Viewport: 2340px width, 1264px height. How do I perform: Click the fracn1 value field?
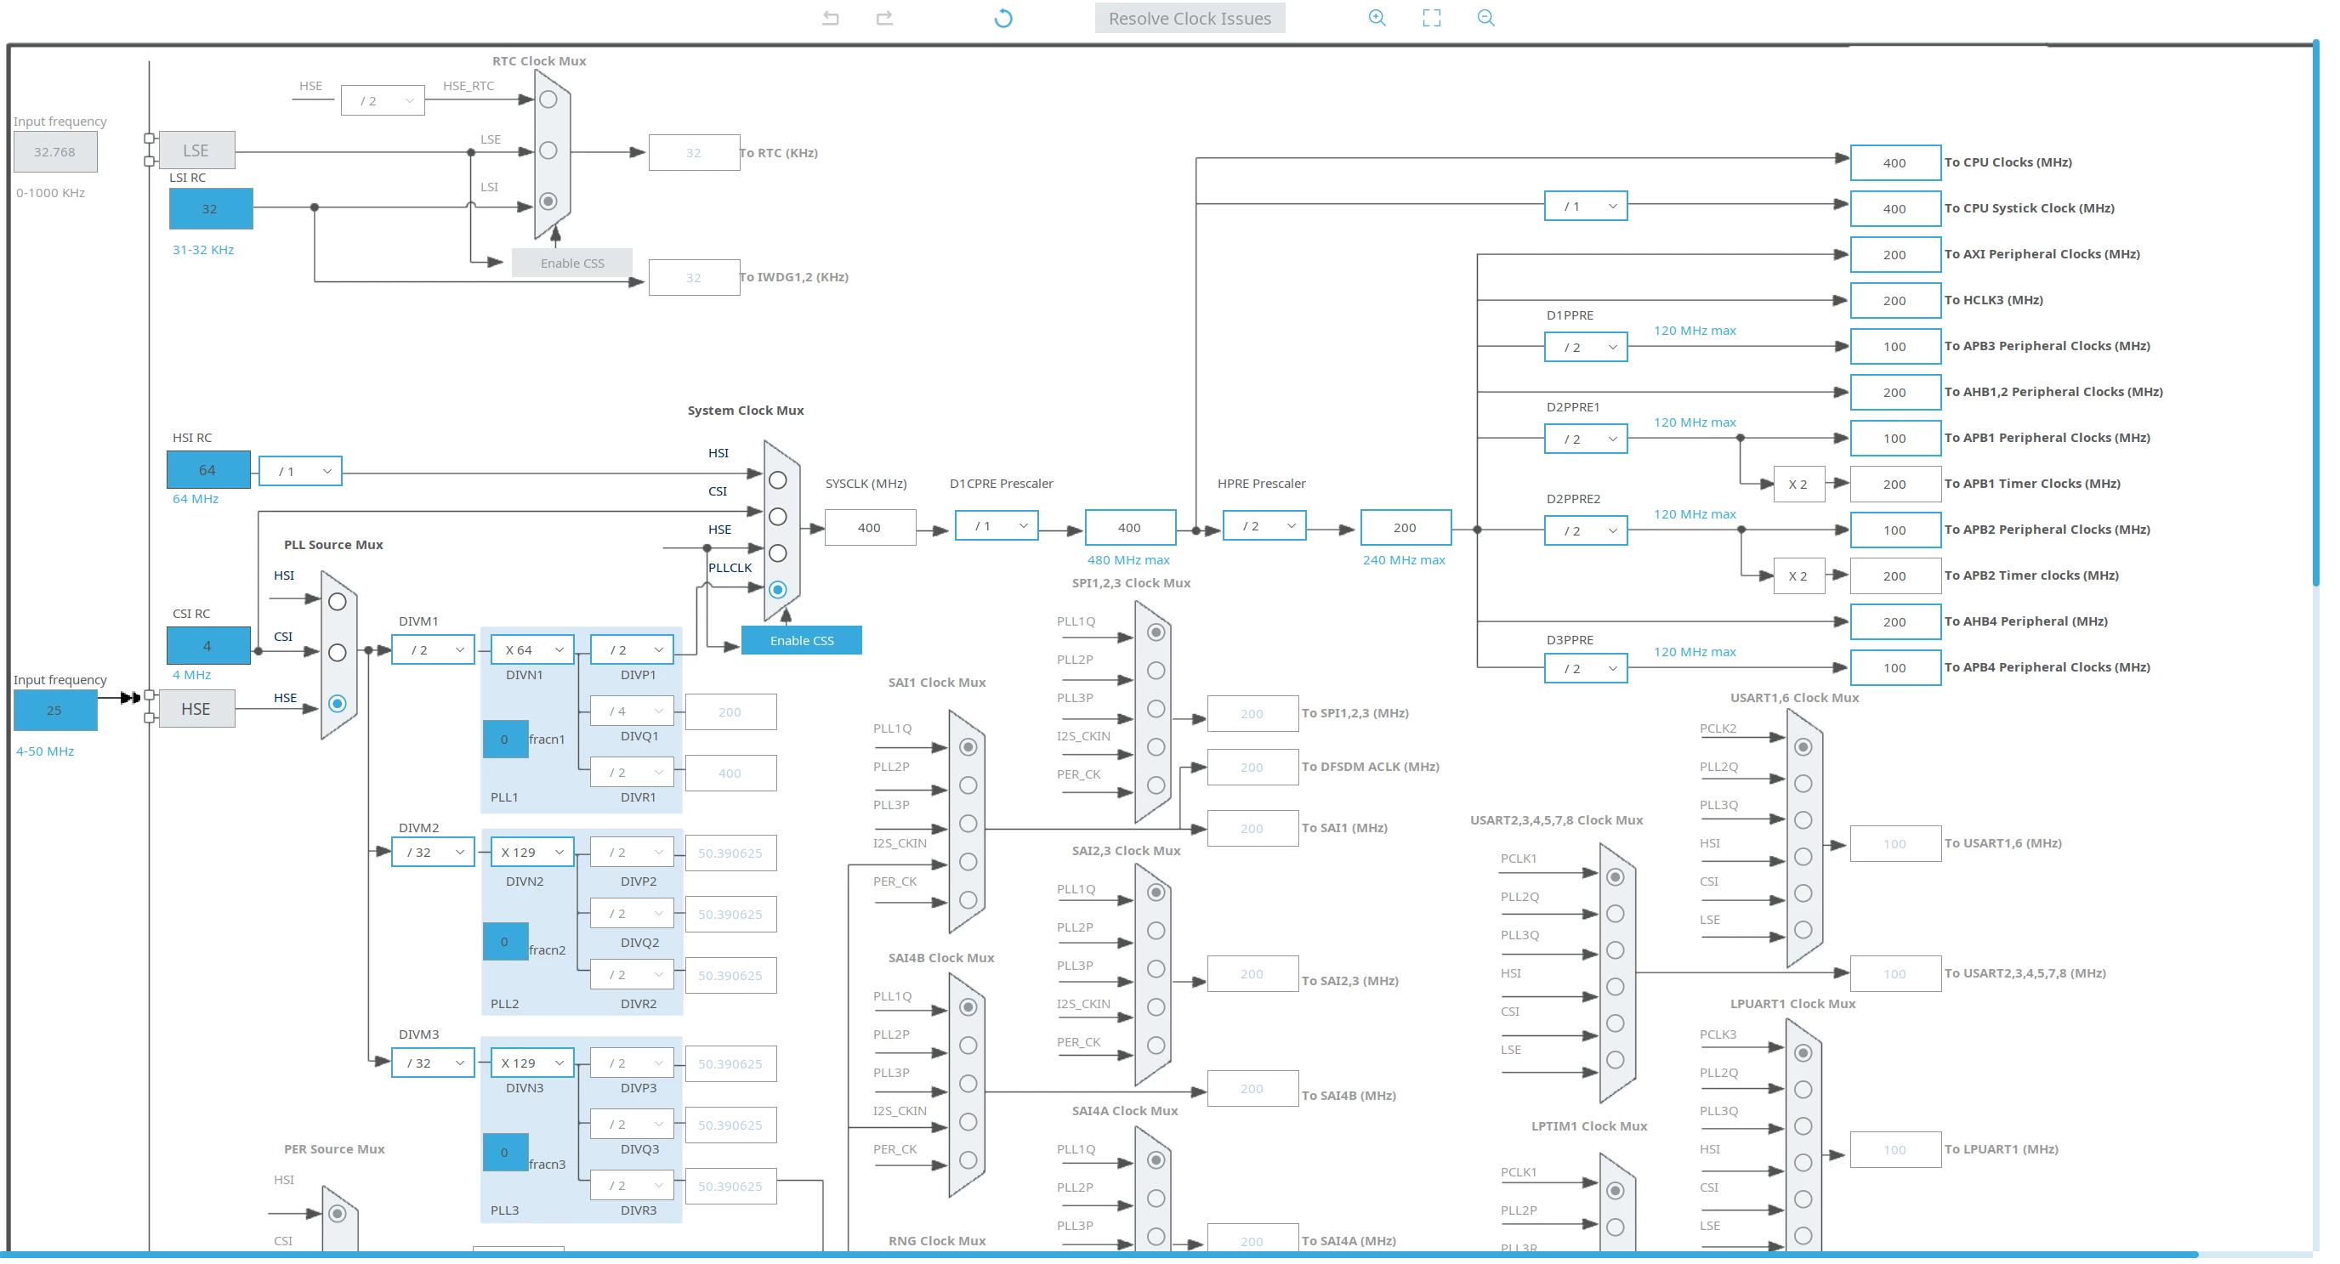[x=505, y=740]
